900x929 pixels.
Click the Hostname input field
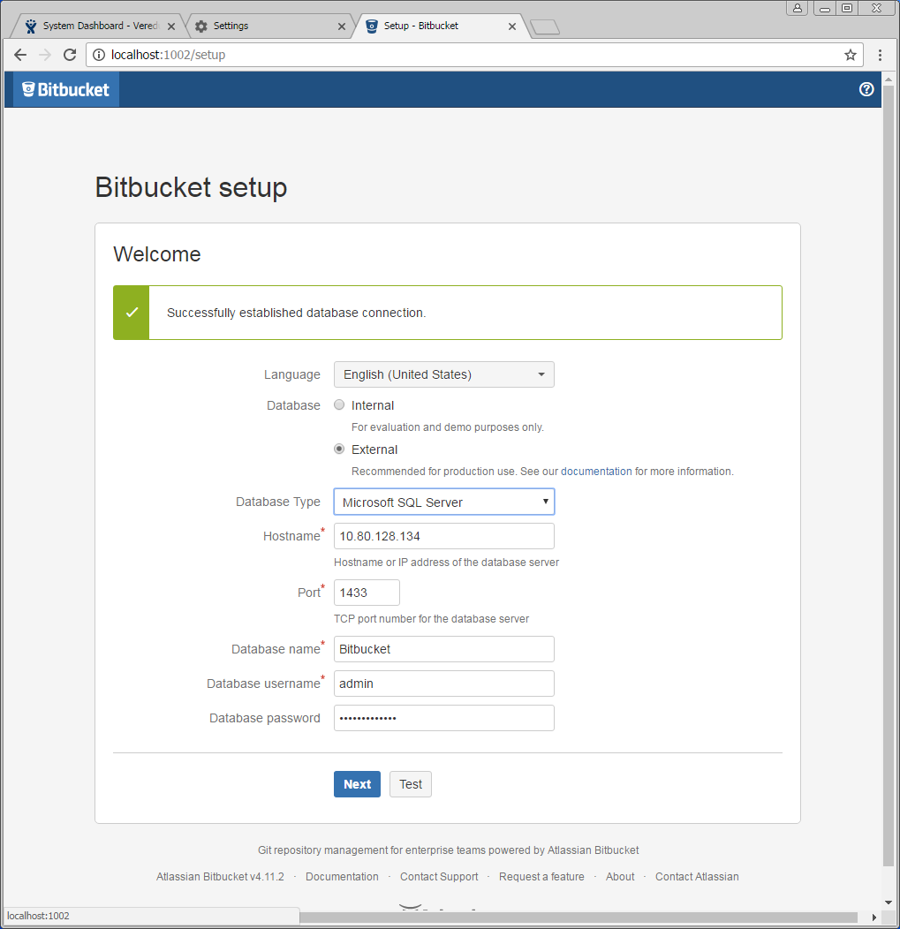click(x=443, y=536)
